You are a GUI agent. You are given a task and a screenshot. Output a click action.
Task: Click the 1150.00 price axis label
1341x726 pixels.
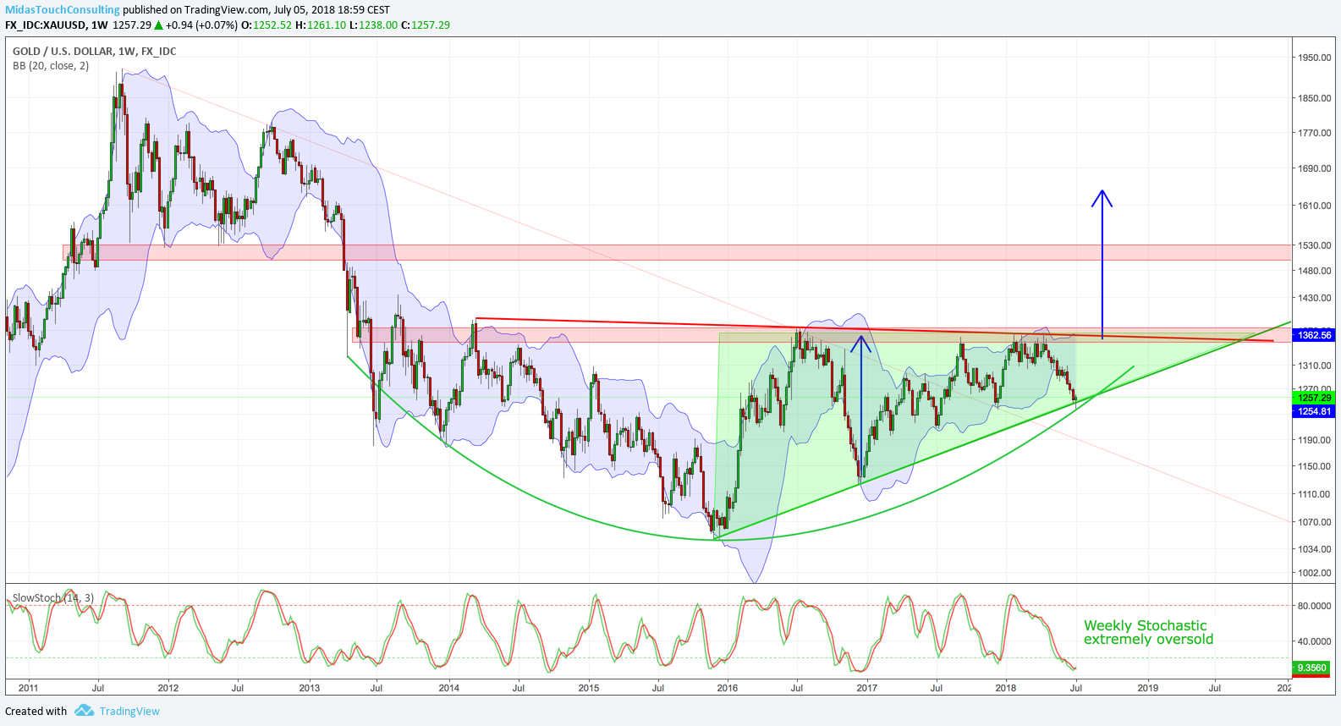tap(1314, 466)
